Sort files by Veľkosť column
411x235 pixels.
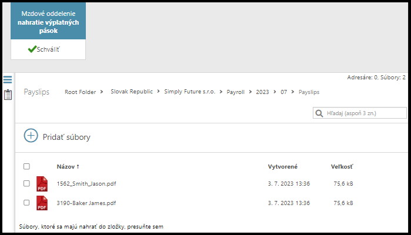click(x=342, y=167)
